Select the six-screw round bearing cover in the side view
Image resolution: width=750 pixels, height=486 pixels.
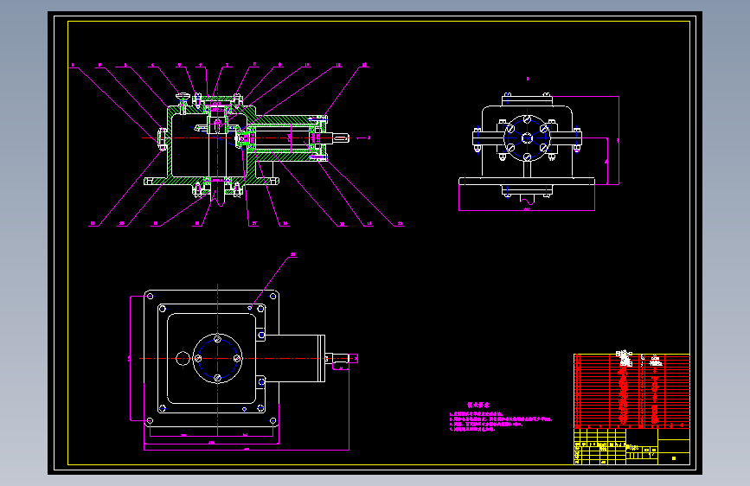[527, 138]
